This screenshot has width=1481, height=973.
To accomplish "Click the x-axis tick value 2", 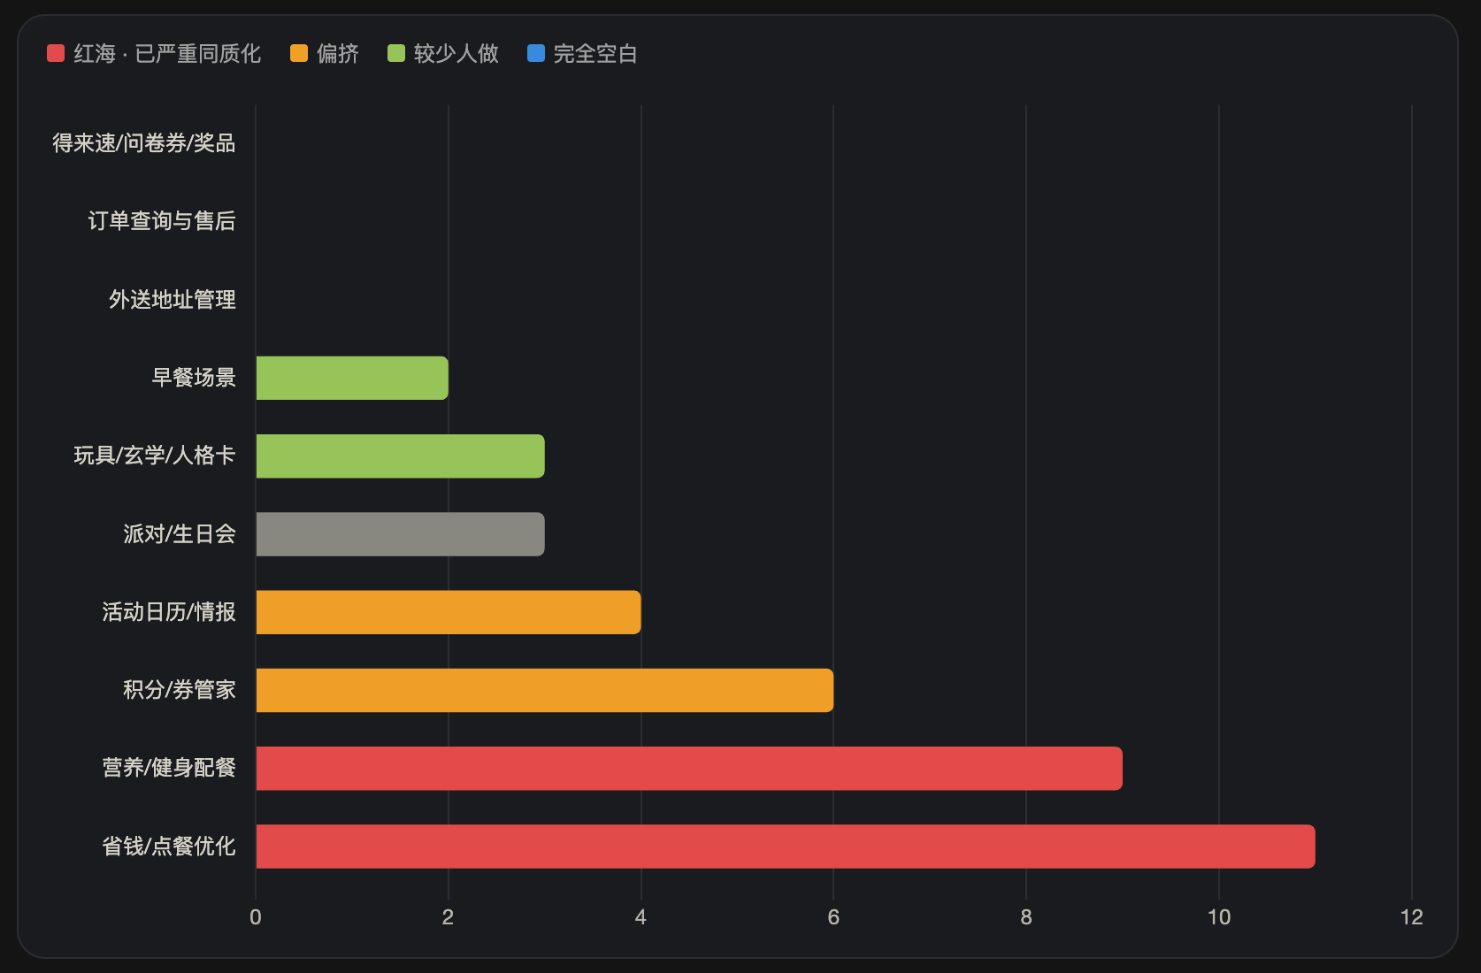I will click(448, 917).
